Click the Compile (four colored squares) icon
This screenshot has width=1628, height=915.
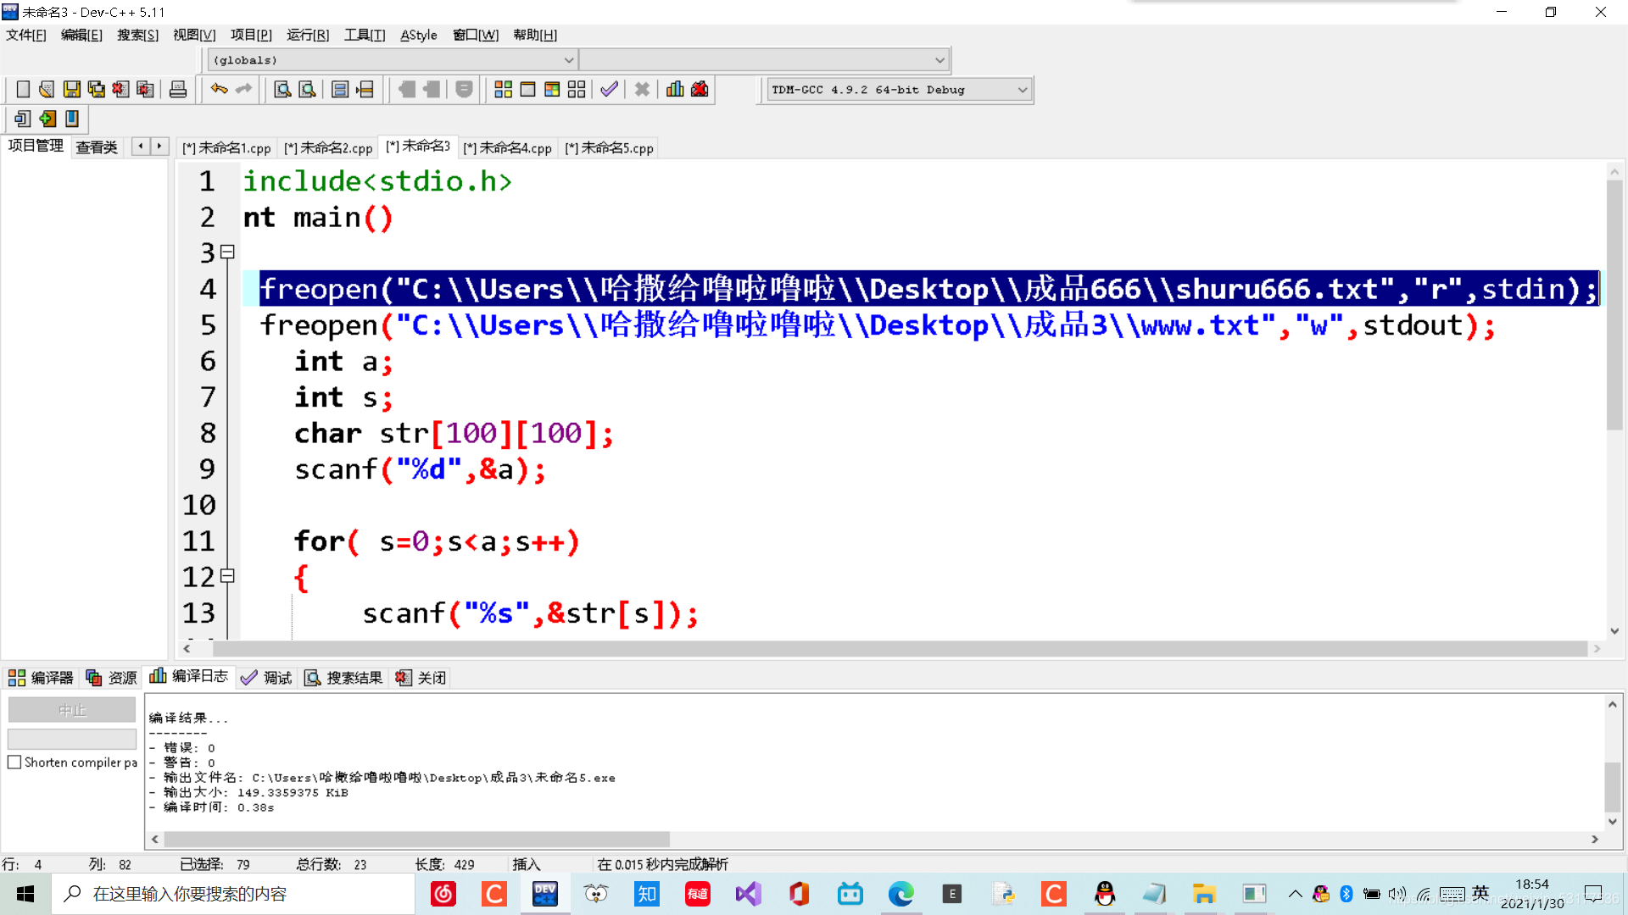(503, 90)
